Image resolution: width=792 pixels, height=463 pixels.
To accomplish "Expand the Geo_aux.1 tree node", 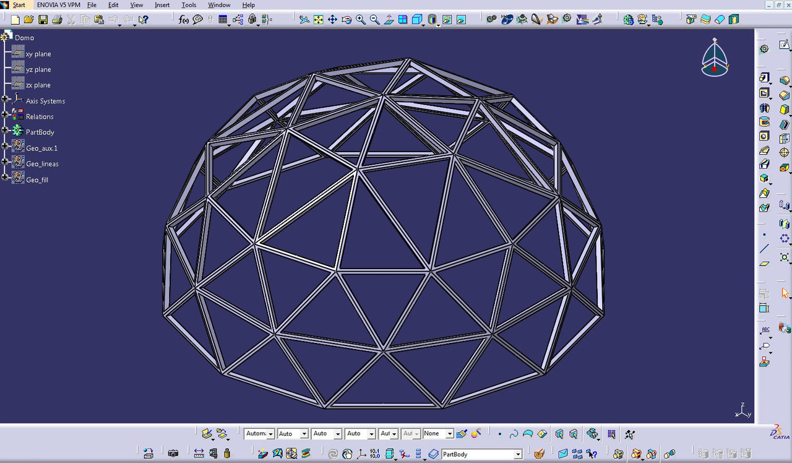I will click(x=5, y=146).
